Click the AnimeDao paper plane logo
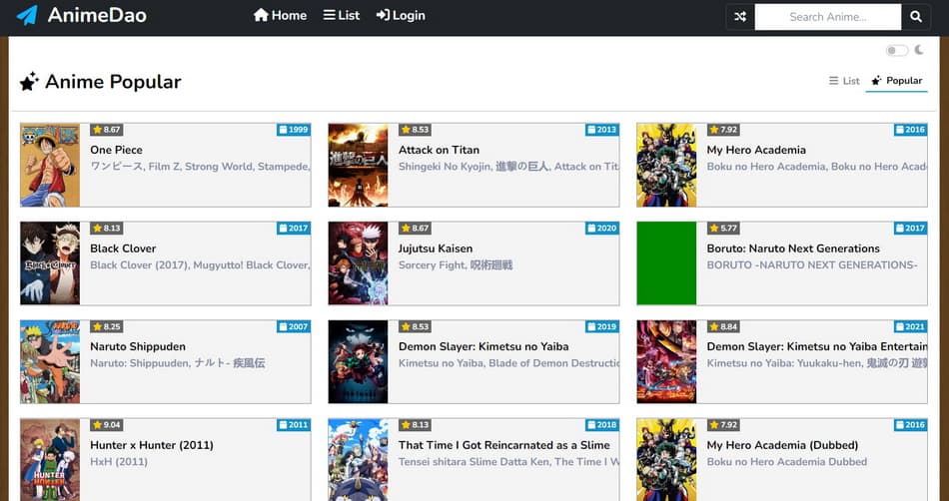 (27, 16)
